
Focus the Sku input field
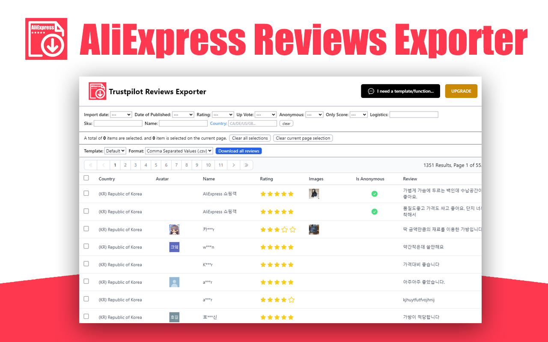[x=118, y=123]
